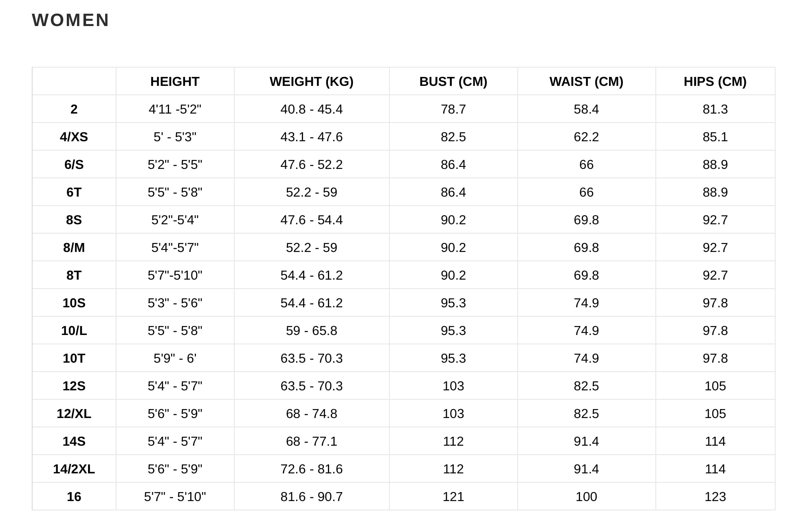This screenshot has height=521, width=809.
Task: Click the 14/2XL size label
Action: click(74, 469)
